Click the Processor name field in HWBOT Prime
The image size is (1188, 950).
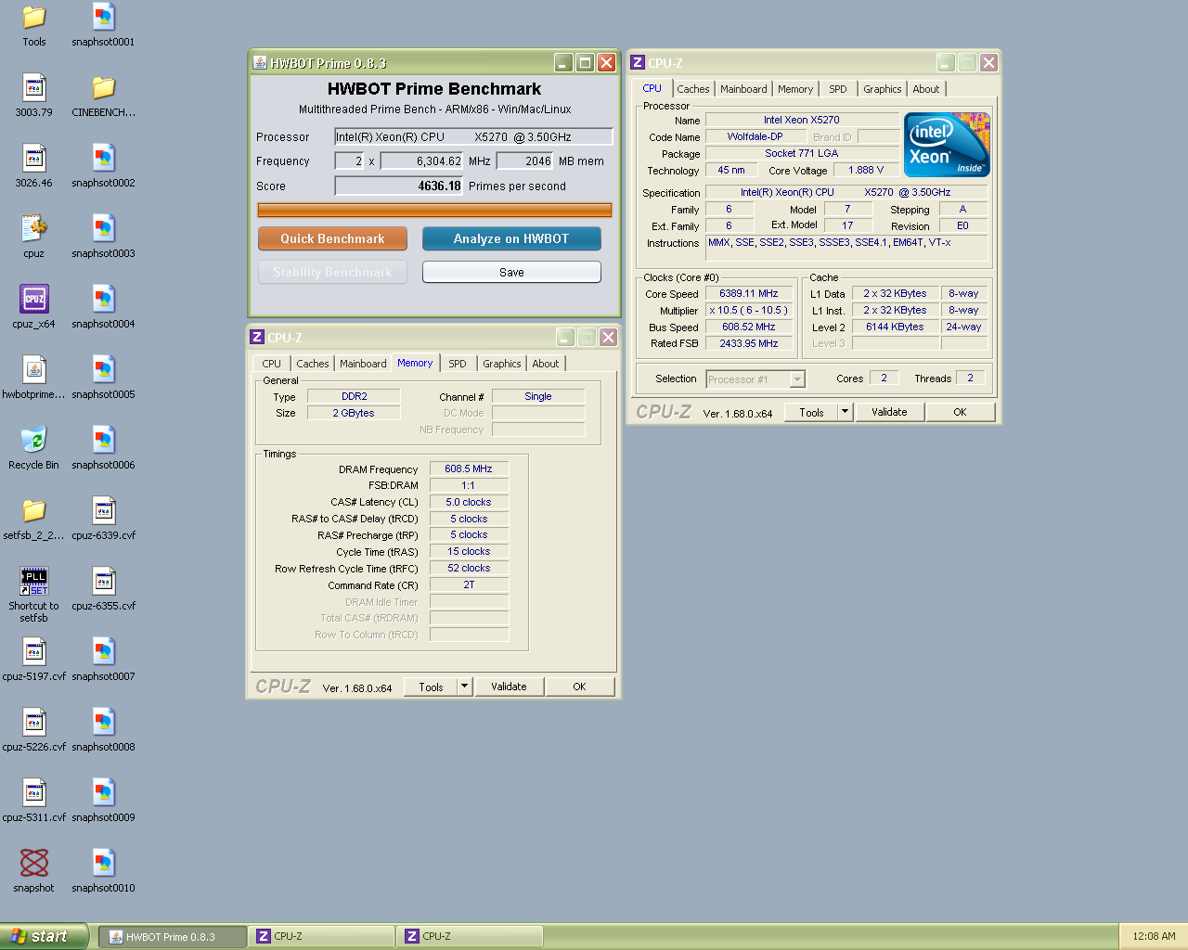[x=473, y=136]
